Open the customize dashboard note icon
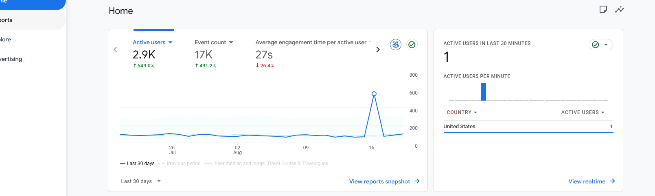Image resolution: width=655 pixels, height=196 pixels. pyautogui.click(x=603, y=9)
